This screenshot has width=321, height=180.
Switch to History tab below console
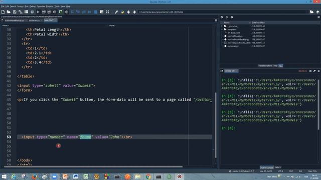[278, 167]
